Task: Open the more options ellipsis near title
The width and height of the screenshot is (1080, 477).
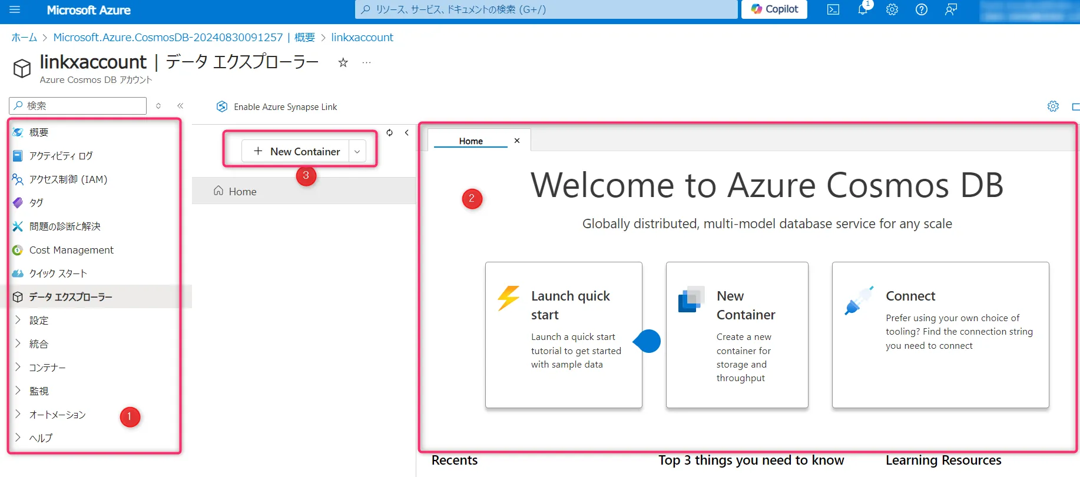Action: point(367,62)
